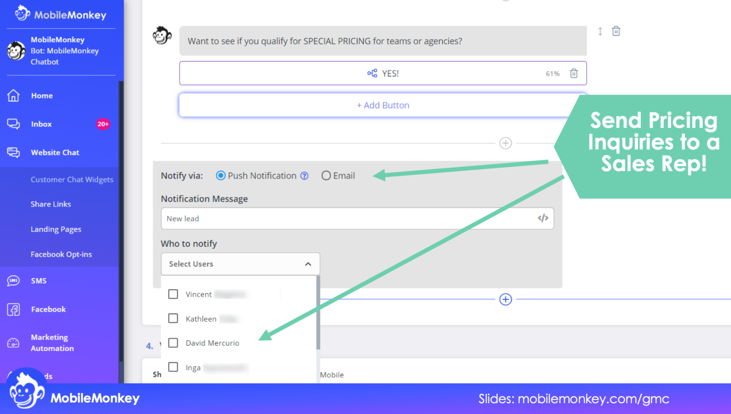Click the reorder arrows icon next to trash

tap(600, 31)
